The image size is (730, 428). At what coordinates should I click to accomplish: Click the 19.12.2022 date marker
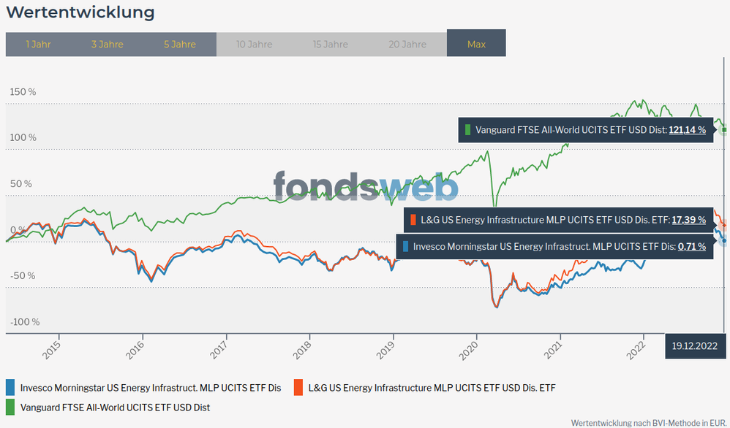pos(696,345)
